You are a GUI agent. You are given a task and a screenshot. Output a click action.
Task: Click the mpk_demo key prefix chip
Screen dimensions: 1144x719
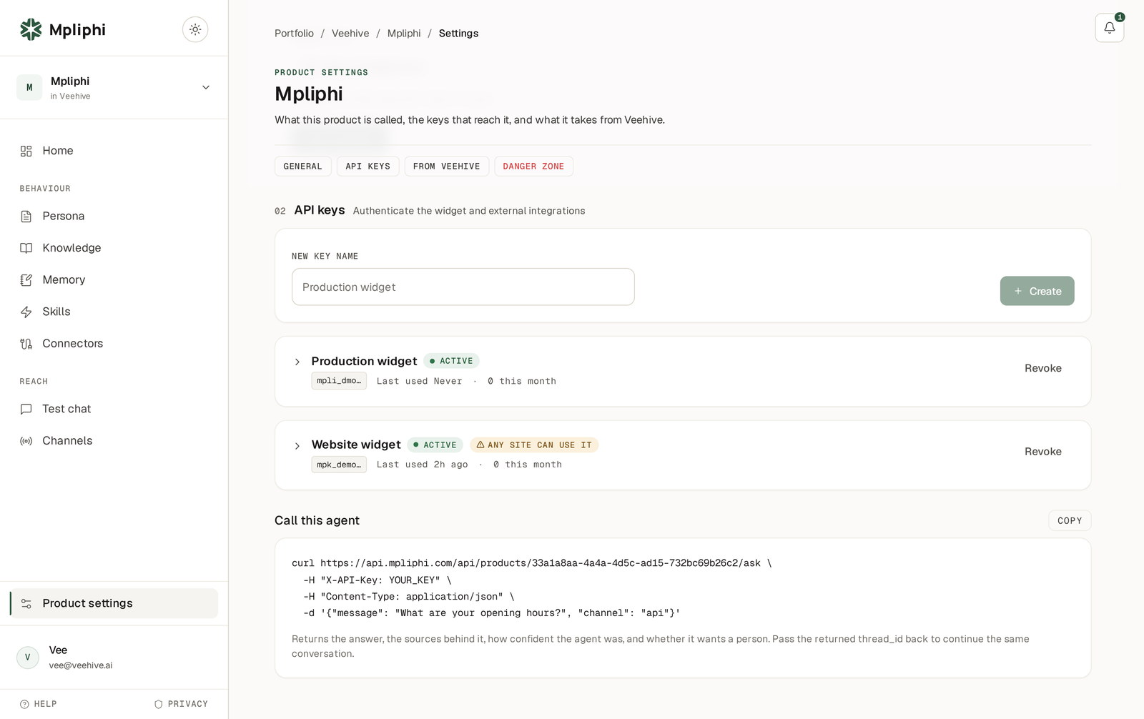(x=339, y=465)
